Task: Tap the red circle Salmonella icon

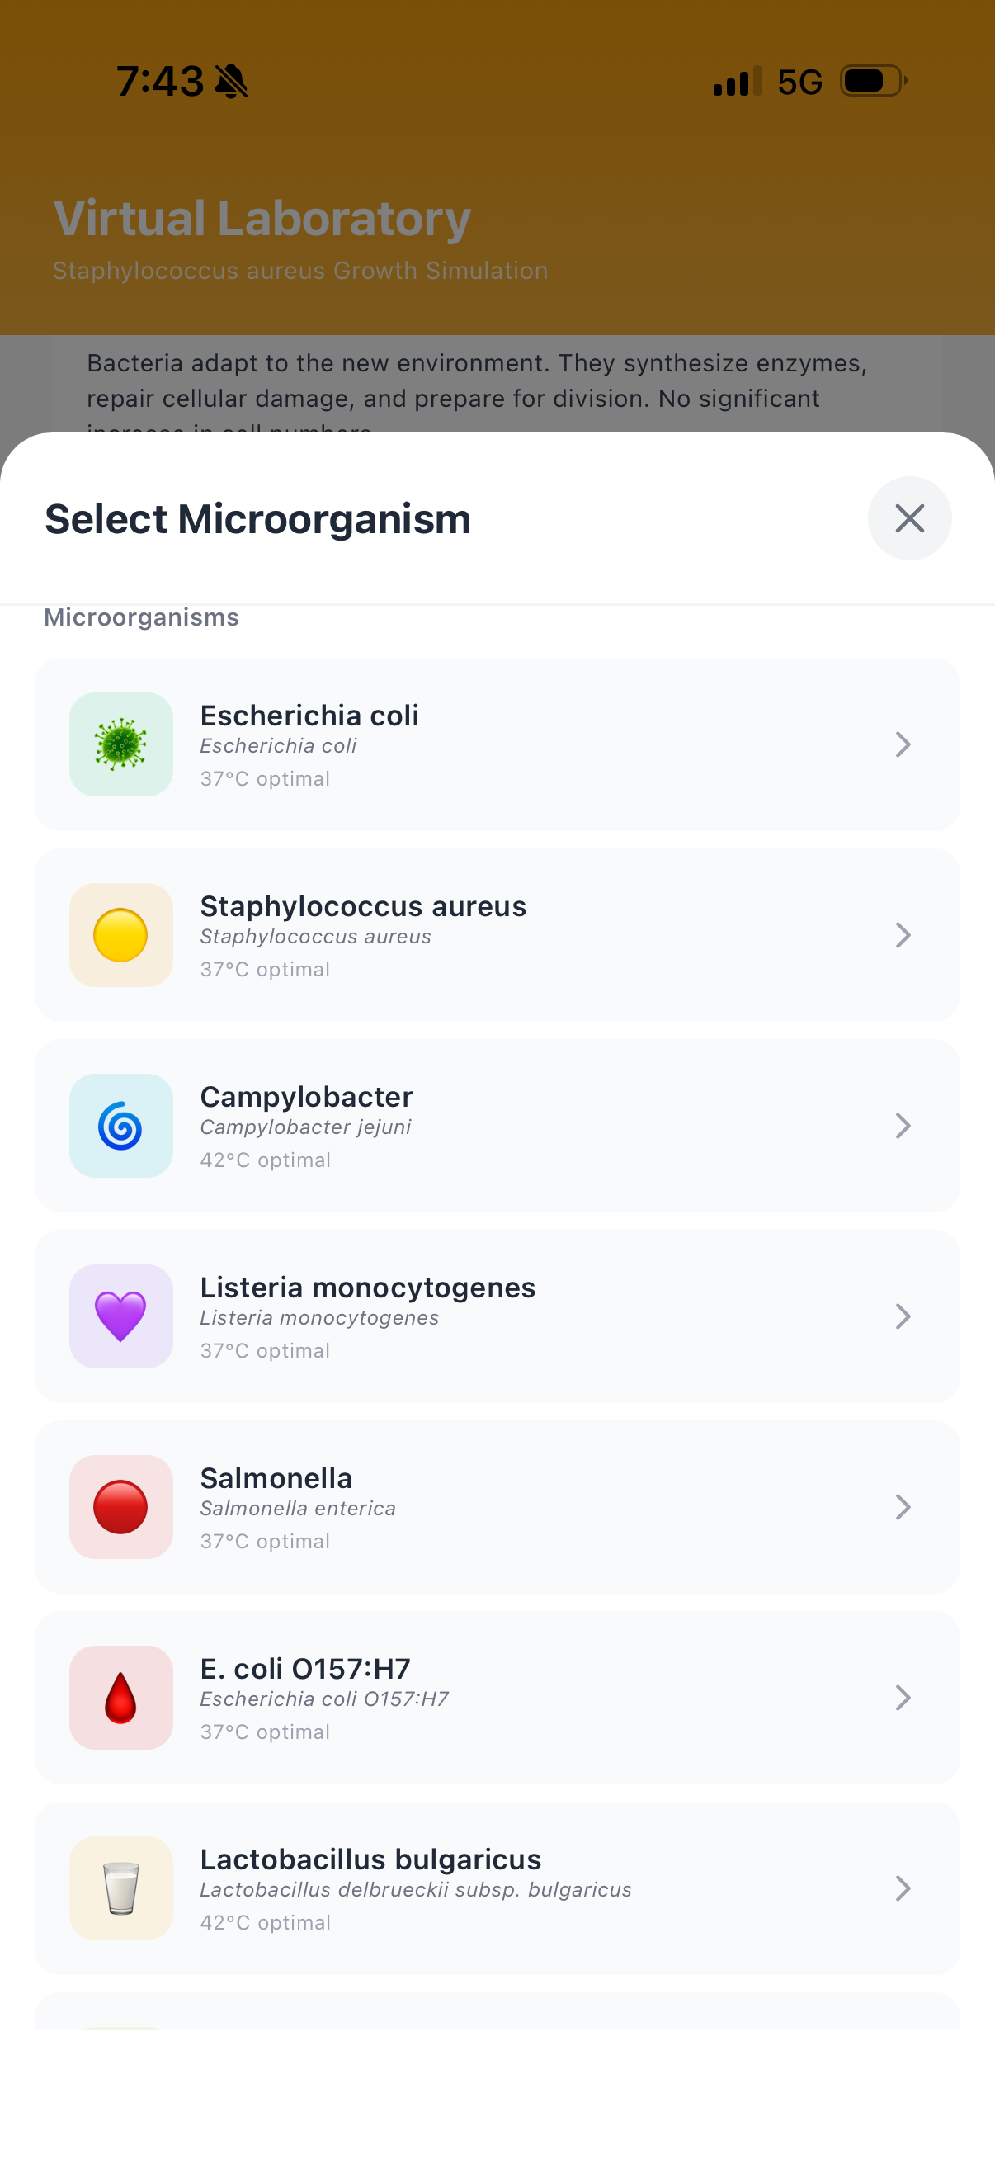Action: 121,1507
